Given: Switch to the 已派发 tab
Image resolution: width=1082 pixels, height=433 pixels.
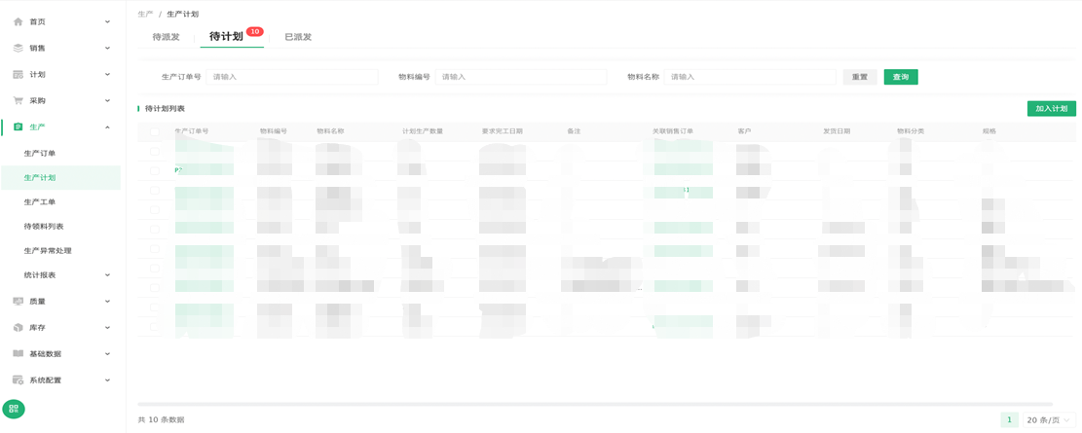Looking at the screenshot, I should point(298,37).
